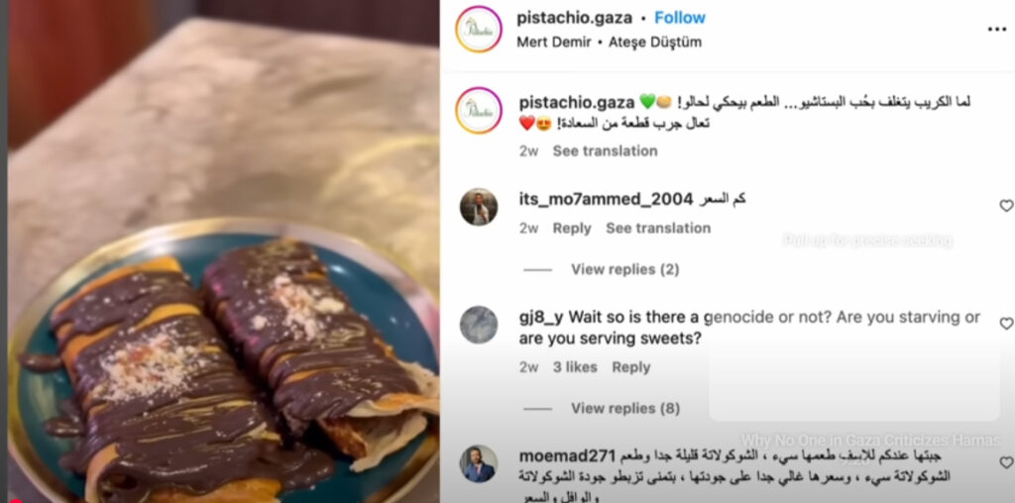The image size is (1015, 503).
Task: Open its_mo7ammed_2004's profile avatar
Action: (479, 207)
